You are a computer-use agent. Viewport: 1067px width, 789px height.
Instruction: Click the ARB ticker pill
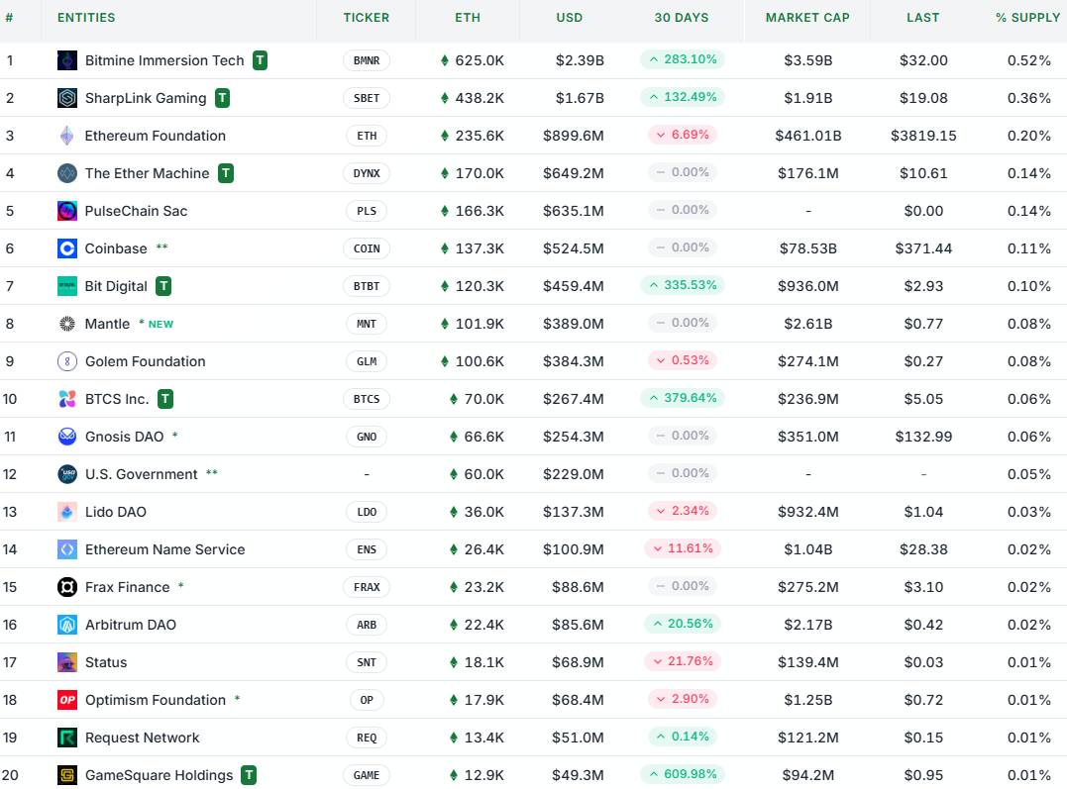367,625
